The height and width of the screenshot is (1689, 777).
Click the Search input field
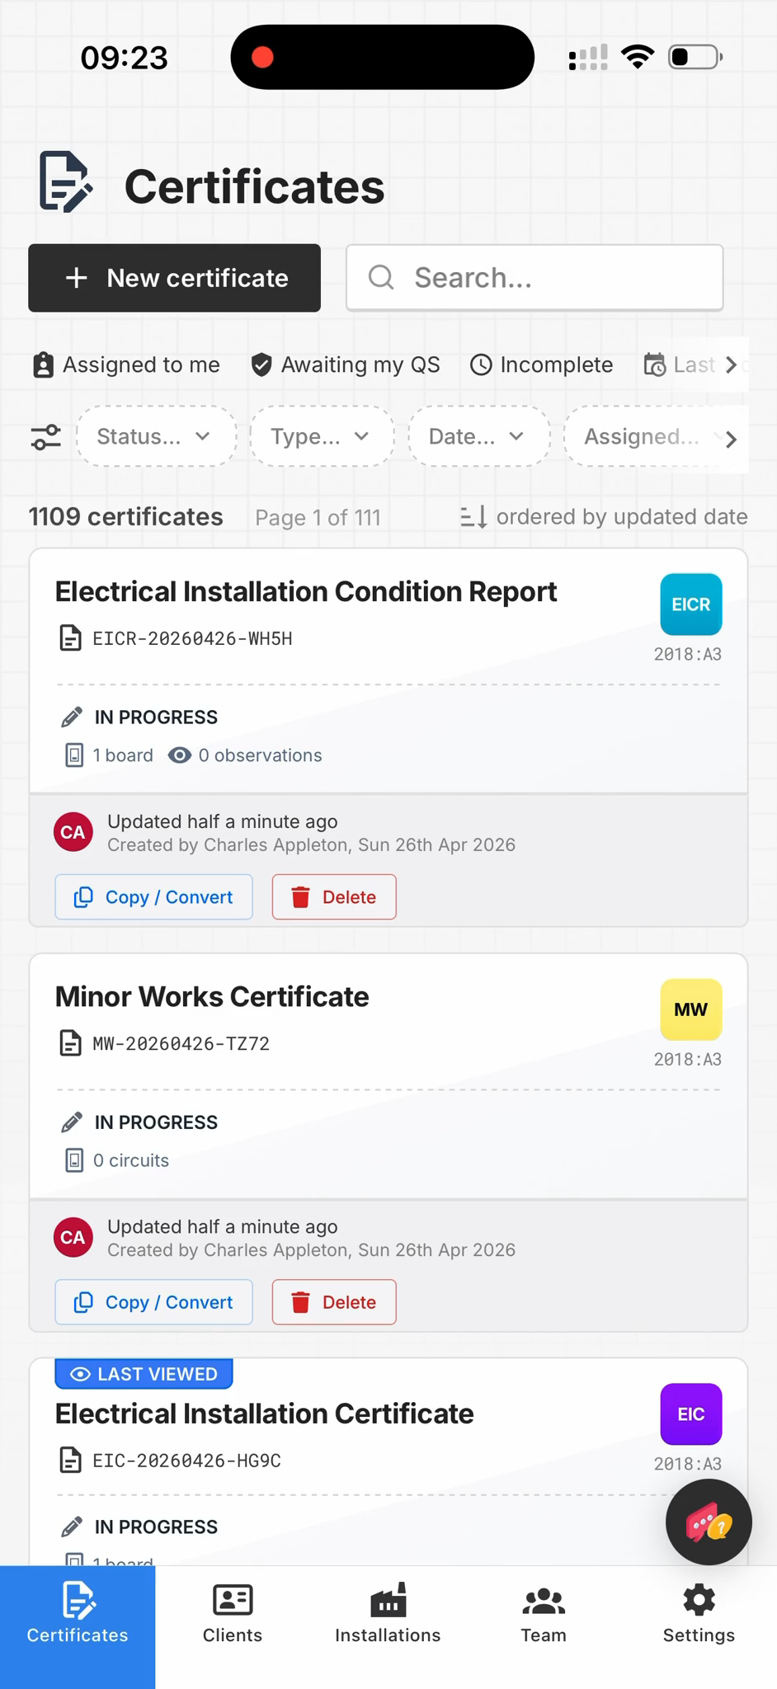pos(534,278)
